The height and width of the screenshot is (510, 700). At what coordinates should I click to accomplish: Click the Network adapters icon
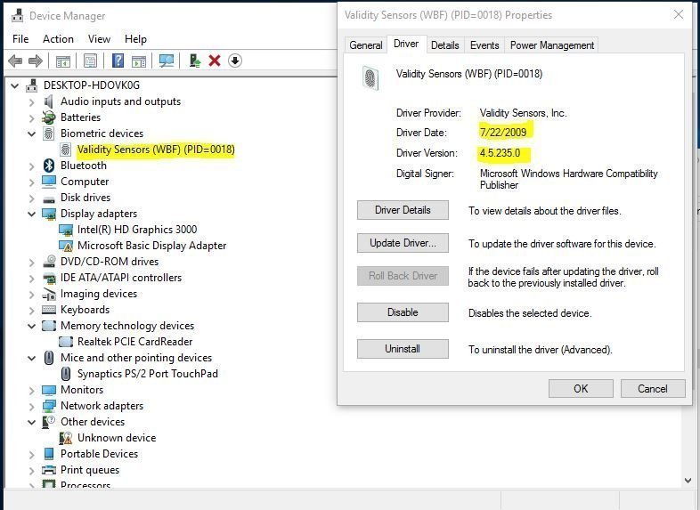(x=49, y=406)
